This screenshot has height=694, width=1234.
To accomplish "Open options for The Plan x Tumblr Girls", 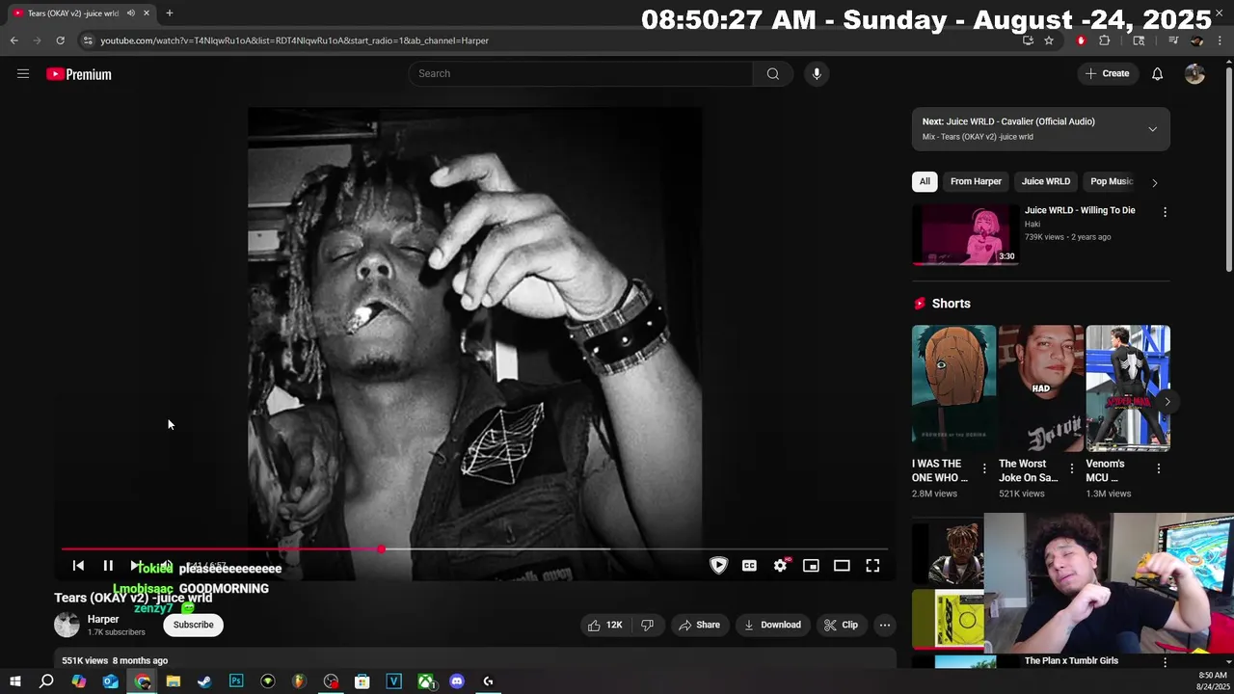I will click(1165, 662).
